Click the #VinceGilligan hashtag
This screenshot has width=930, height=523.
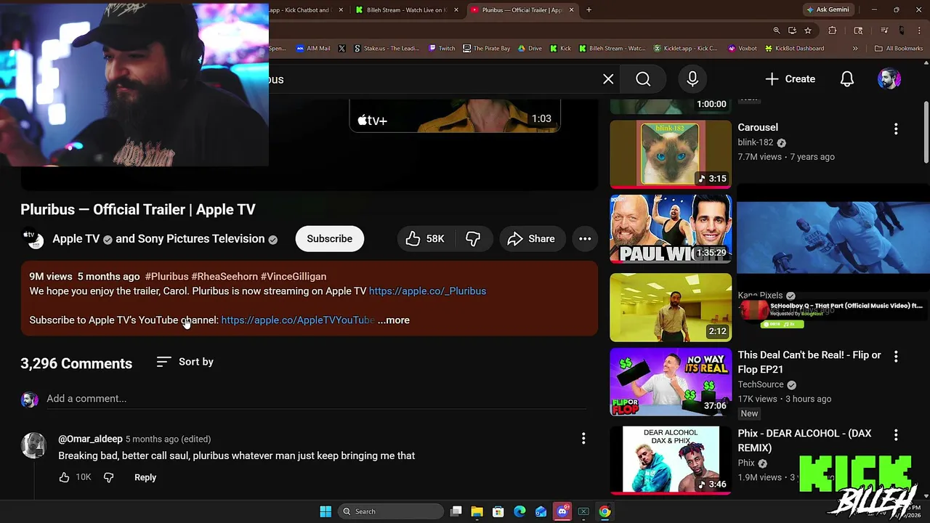tap(294, 277)
